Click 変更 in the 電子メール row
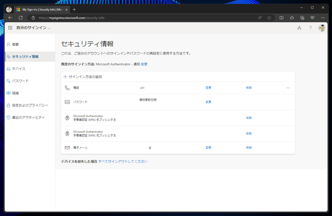 (208, 147)
